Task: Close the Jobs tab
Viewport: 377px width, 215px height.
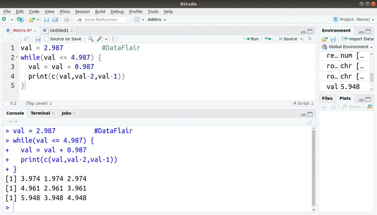Action: 74,113
